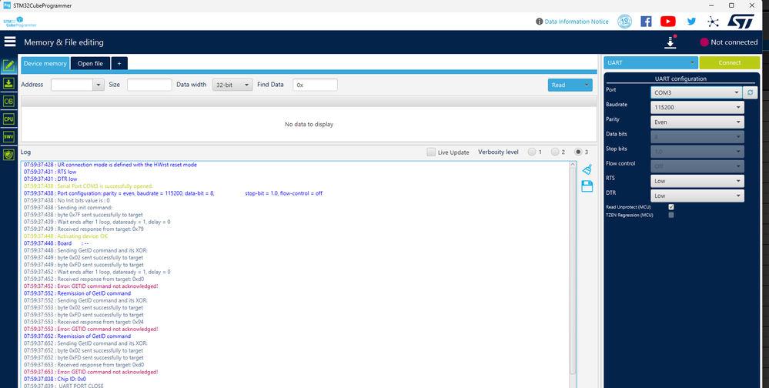This screenshot has height=388, width=769.
Task: Click the log scrollbar up arrow
Action: (x=573, y=166)
